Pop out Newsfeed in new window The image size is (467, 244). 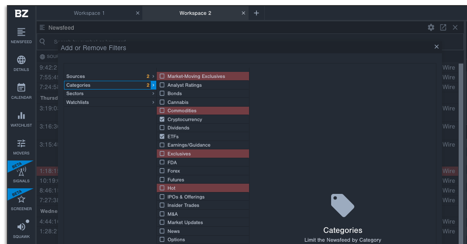coord(443,27)
